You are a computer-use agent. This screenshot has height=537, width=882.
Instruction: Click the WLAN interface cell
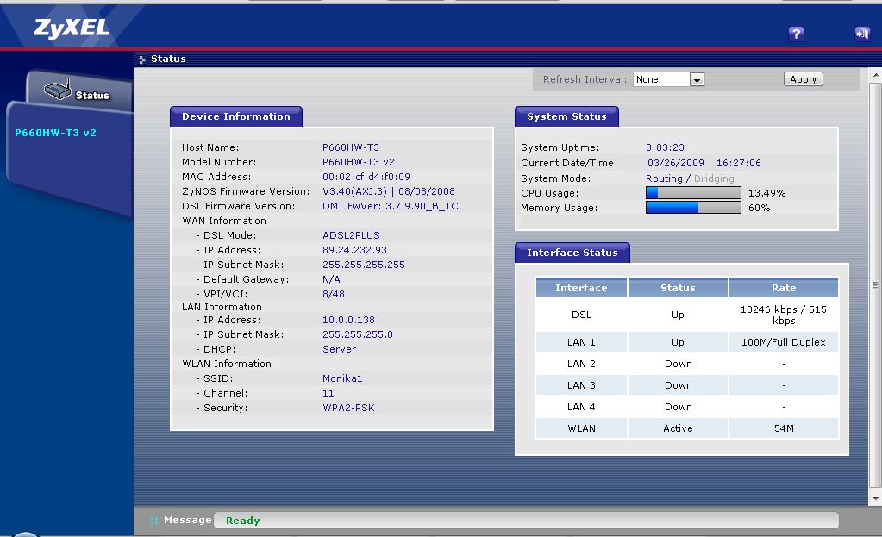pyautogui.click(x=581, y=428)
